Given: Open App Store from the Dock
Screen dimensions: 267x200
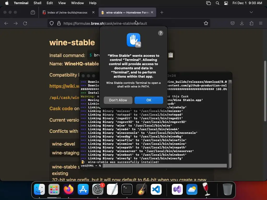Looking at the screenshot, I should 83,189.
